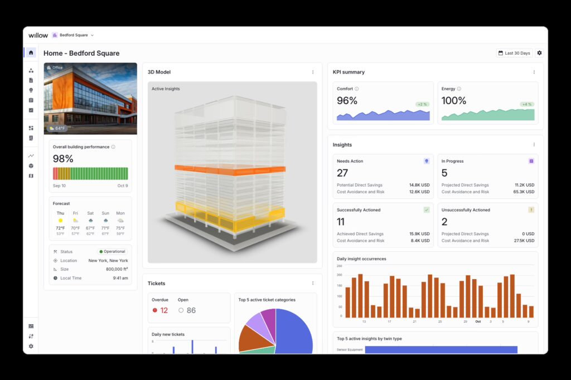Click the shapes icon below Home in sidebar

click(x=31, y=71)
